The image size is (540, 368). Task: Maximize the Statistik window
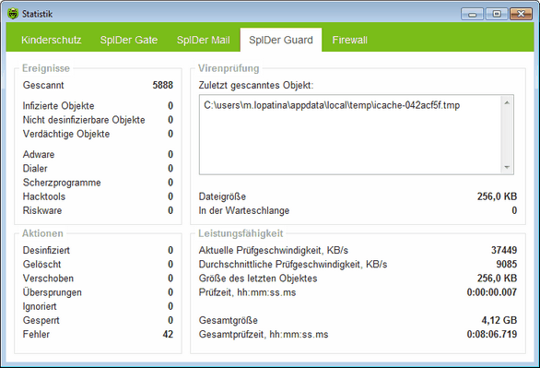coord(497,14)
